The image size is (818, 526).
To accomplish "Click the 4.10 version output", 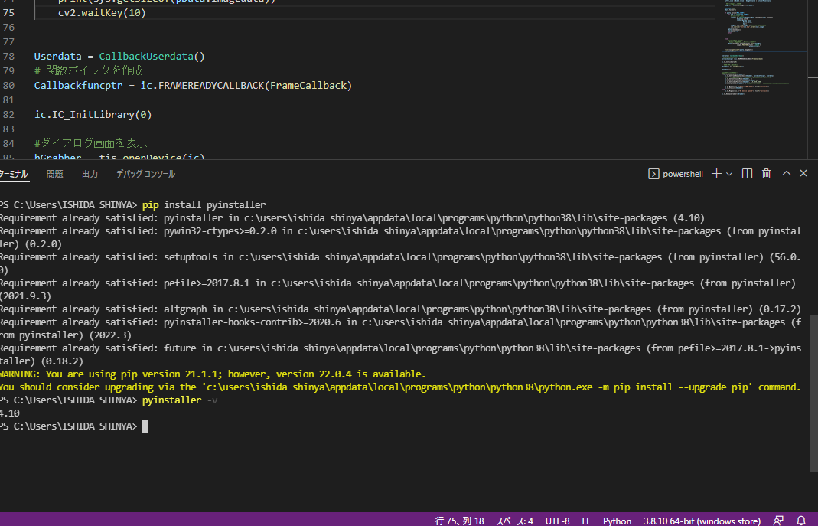I will click(x=10, y=413).
